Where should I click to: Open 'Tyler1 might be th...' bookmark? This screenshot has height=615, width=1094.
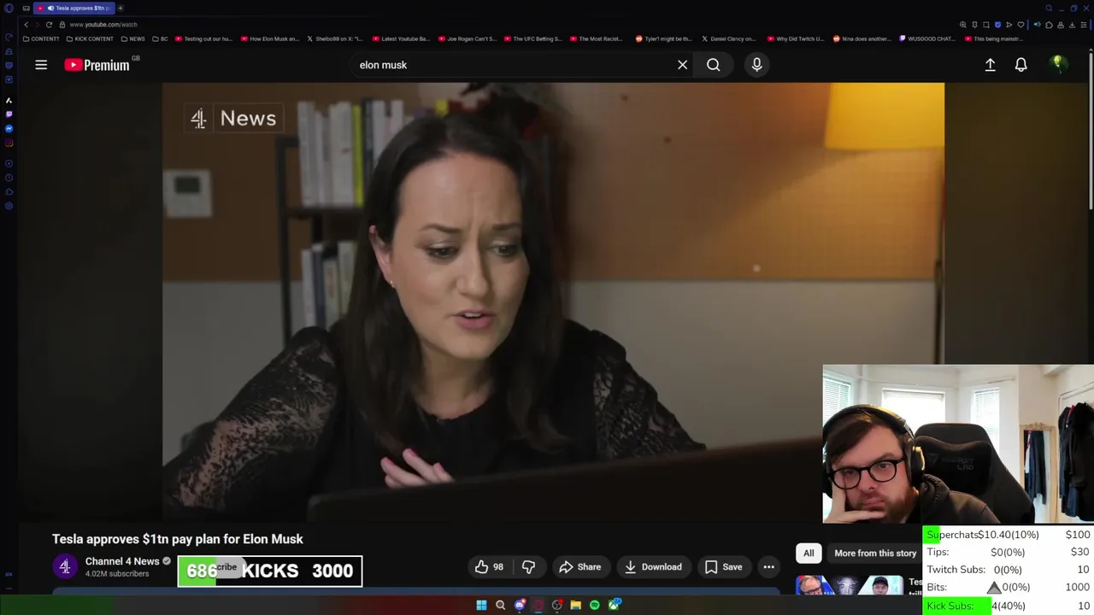[664, 38]
